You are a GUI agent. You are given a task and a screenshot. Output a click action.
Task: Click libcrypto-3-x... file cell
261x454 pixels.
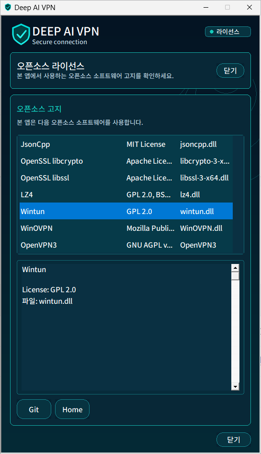(205, 161)
